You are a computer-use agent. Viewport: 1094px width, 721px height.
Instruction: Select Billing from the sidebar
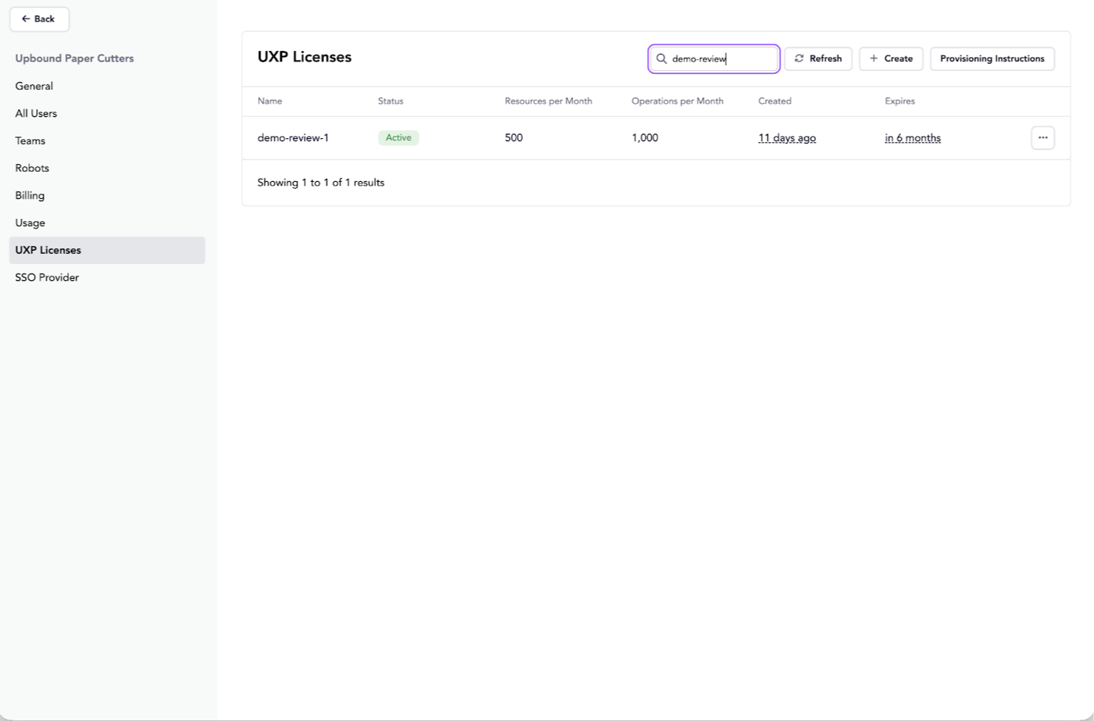point(30,195)
